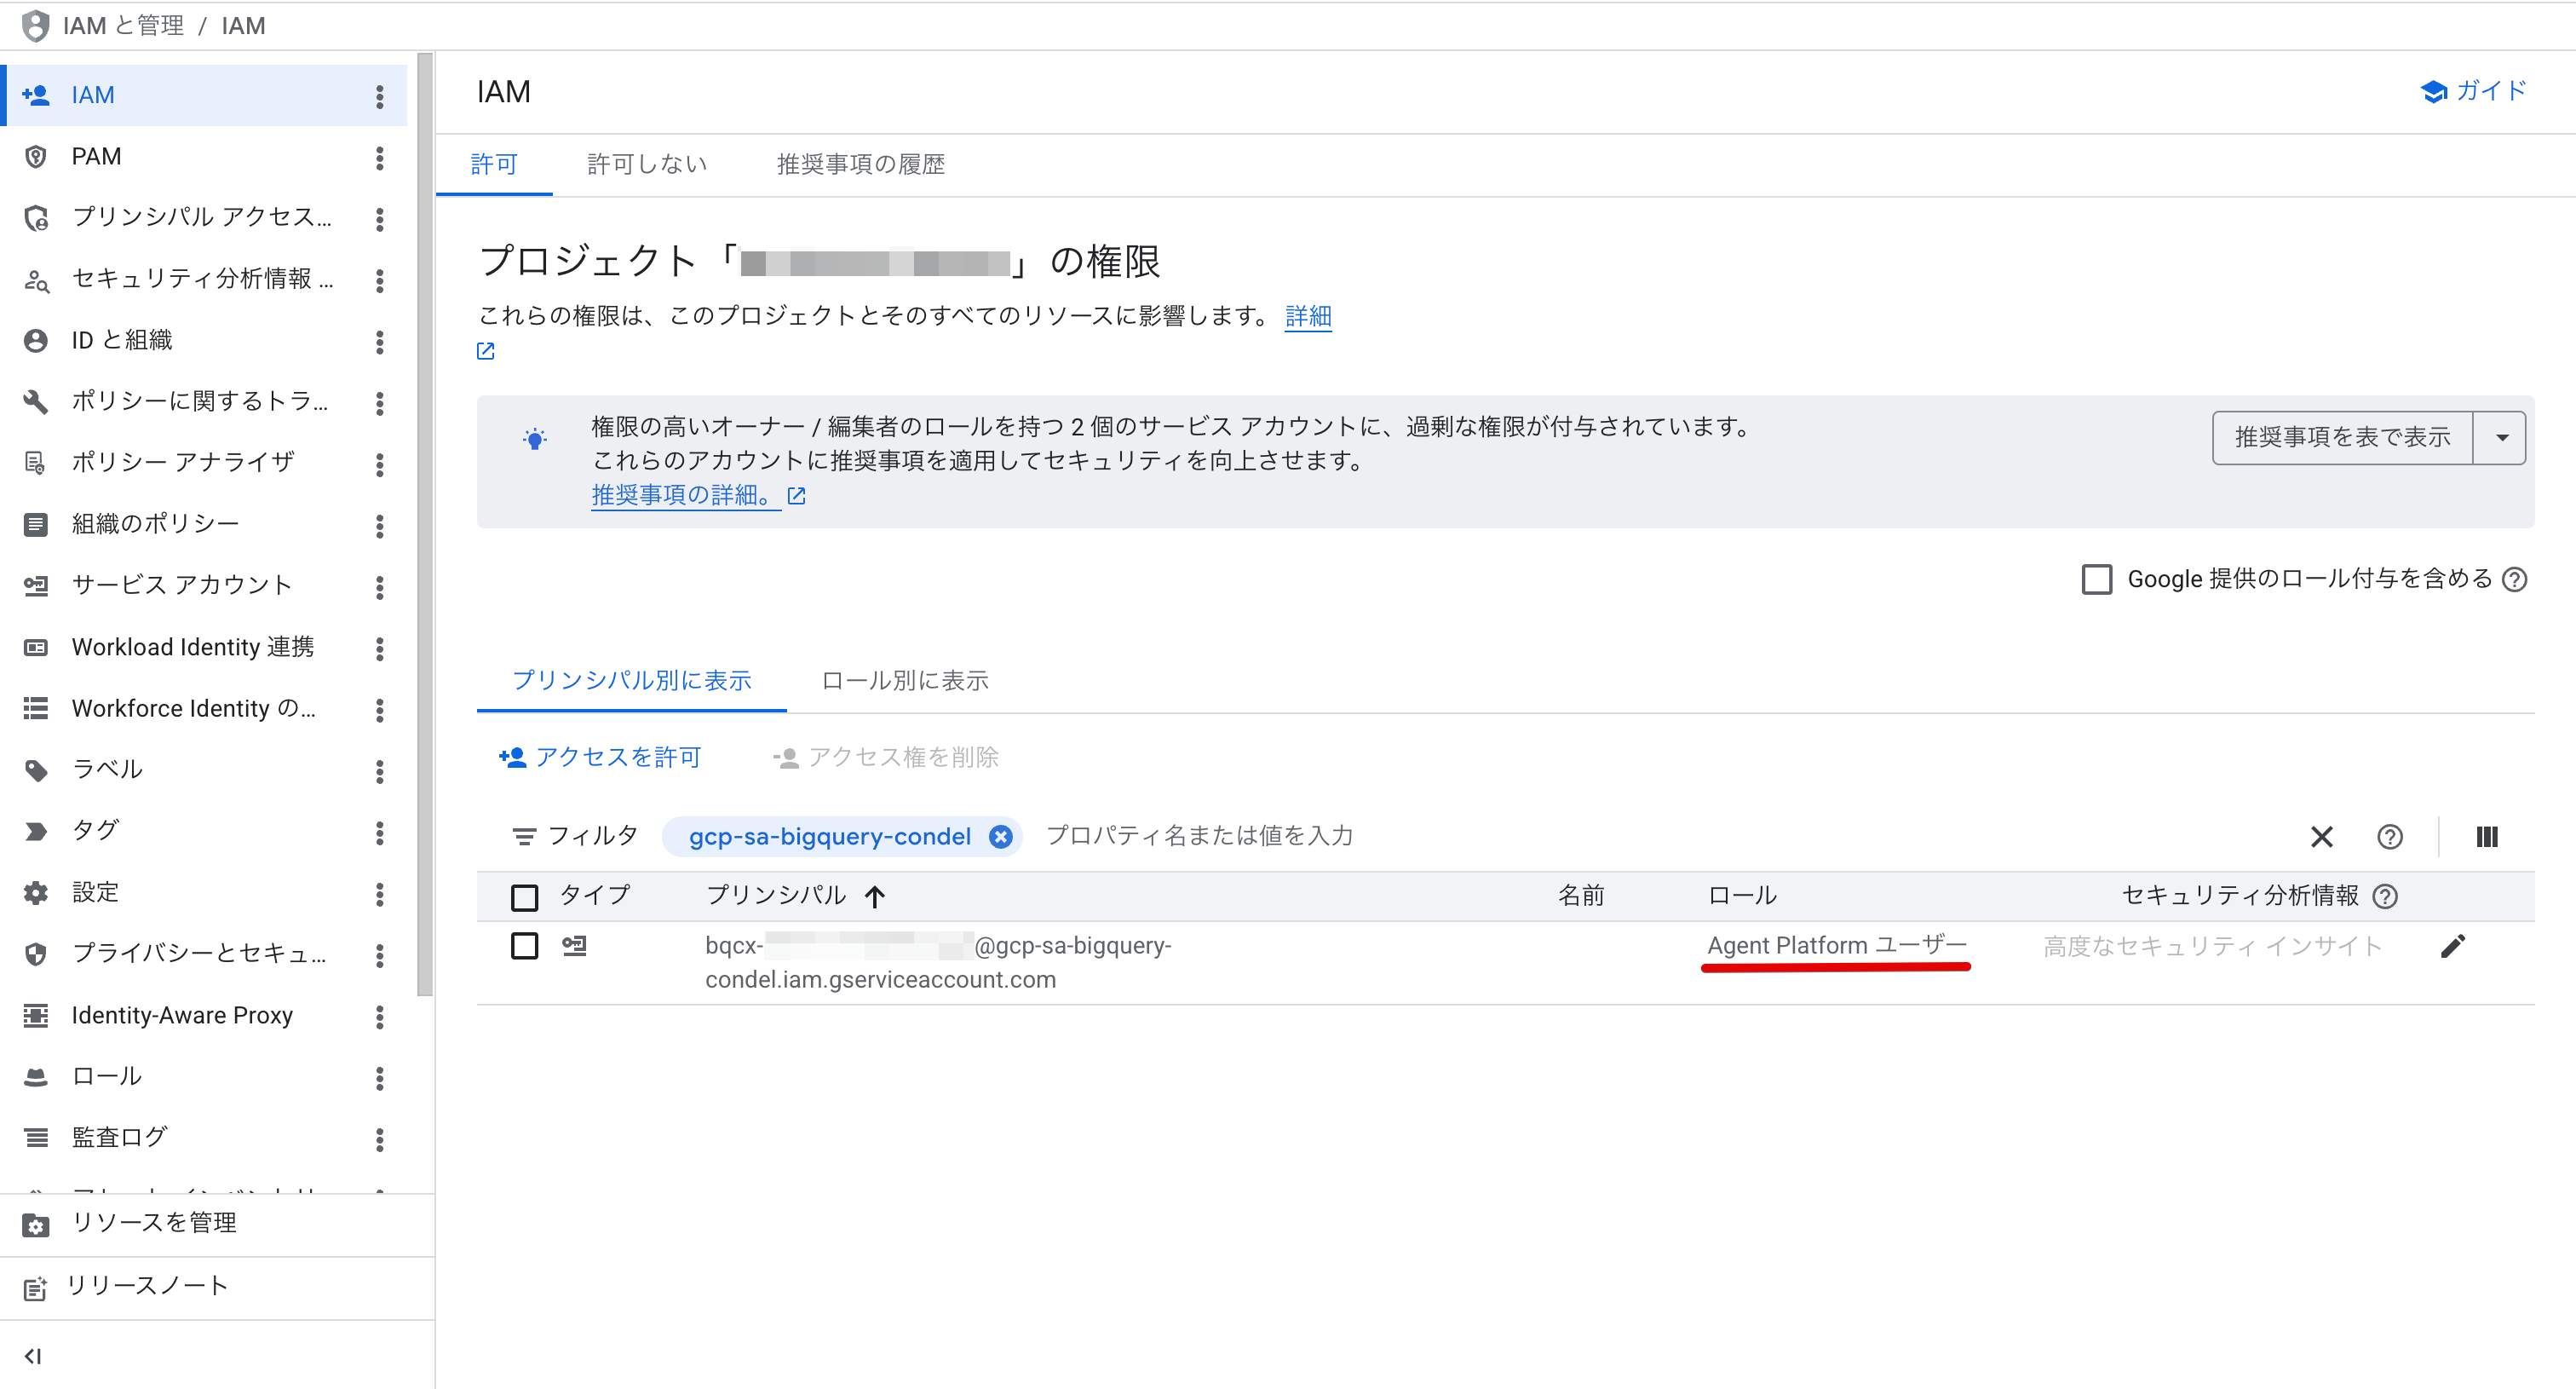Select ロール別に表示 tab
2576x1389 pixels.
click(905, 681)
